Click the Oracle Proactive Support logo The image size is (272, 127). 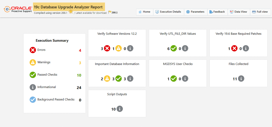click(x=18, y=9)
